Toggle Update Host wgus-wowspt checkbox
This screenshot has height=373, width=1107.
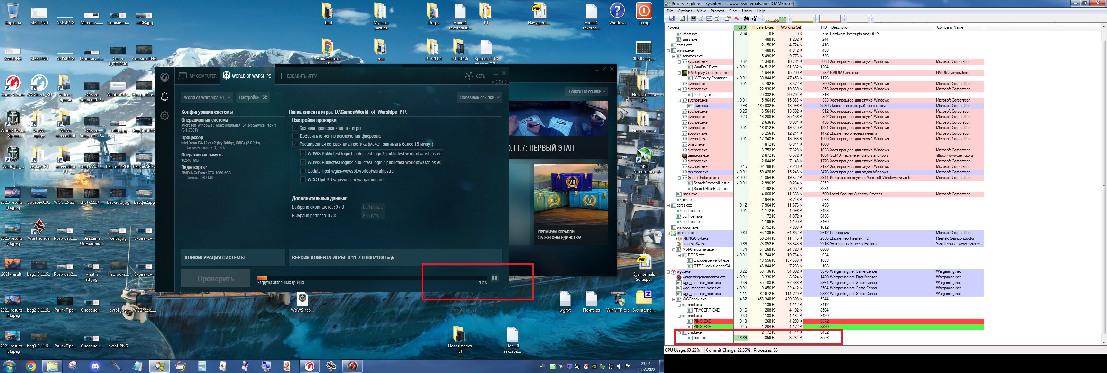coord(303,171)
